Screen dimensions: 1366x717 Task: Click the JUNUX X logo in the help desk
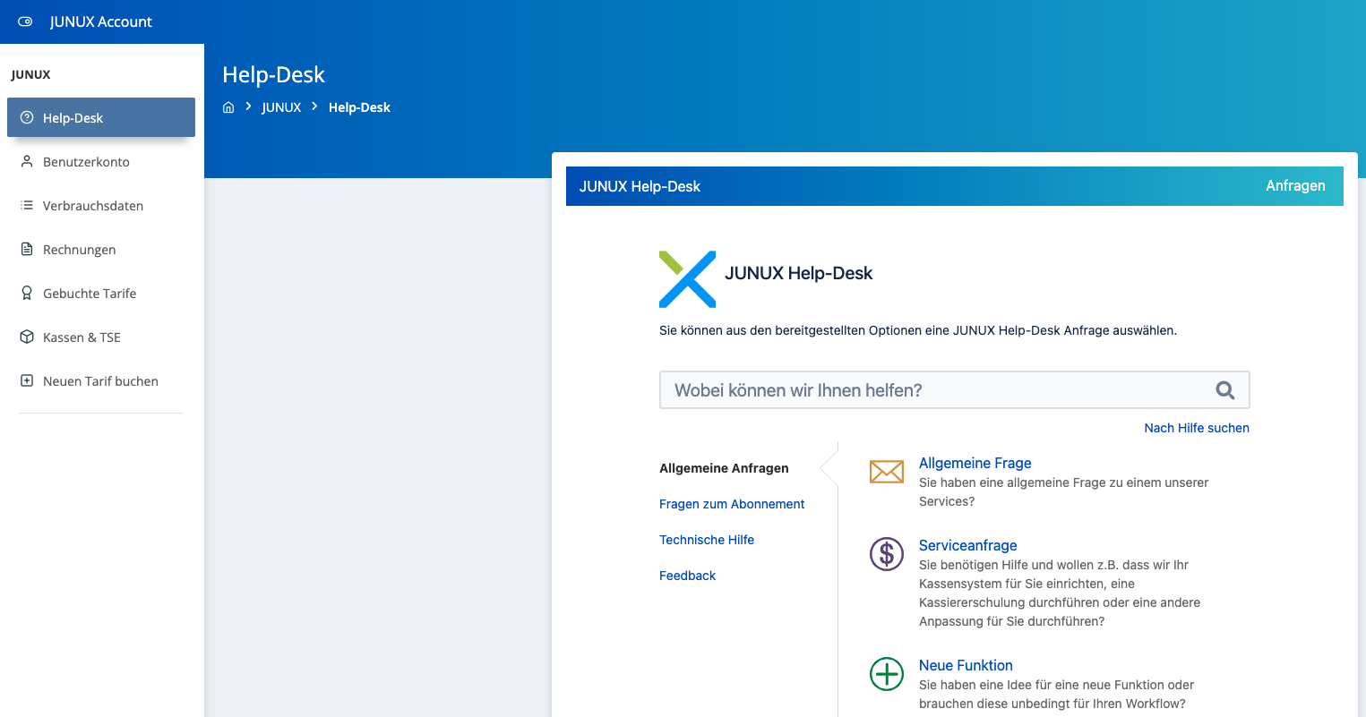click(687, 279)
